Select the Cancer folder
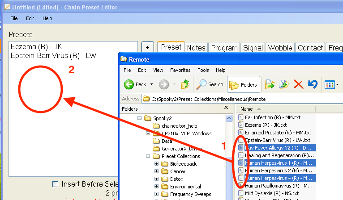Screen dimensions: 343x200 [178, 171]
